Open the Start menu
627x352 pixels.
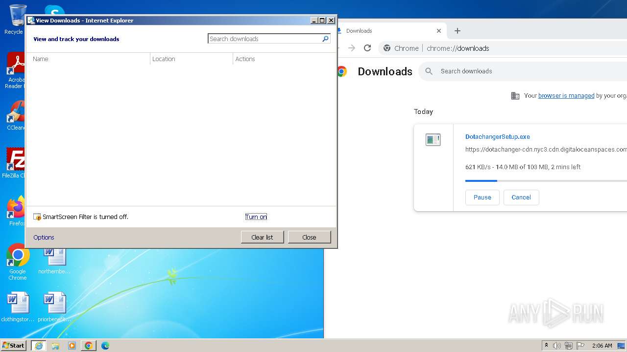pyautogui.click(x=13, y=345)
